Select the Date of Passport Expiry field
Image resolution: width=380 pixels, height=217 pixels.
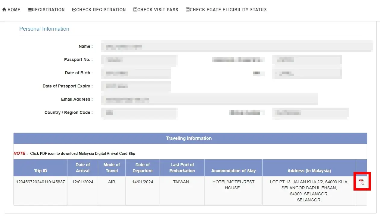pos(136,86)
